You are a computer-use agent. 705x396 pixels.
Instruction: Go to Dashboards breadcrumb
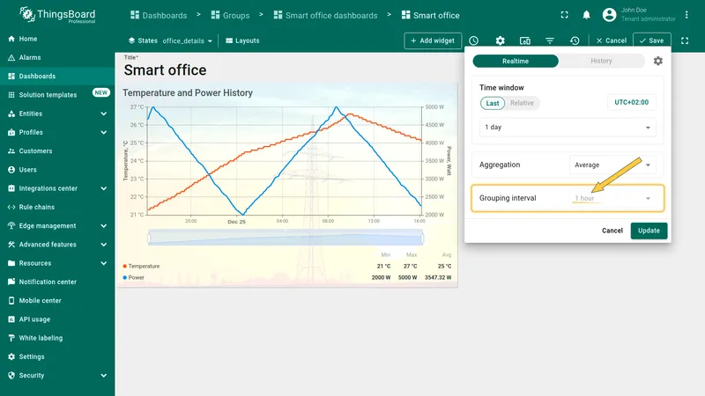(159, 15)
